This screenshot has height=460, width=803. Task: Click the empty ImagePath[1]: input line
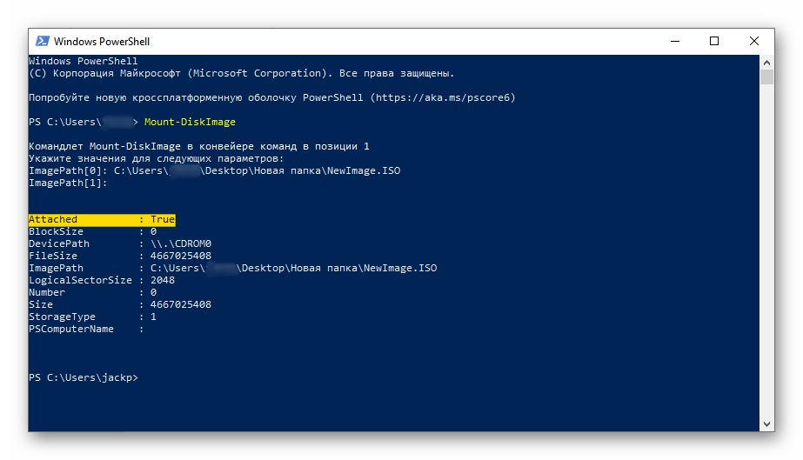(x=68, y=183)
